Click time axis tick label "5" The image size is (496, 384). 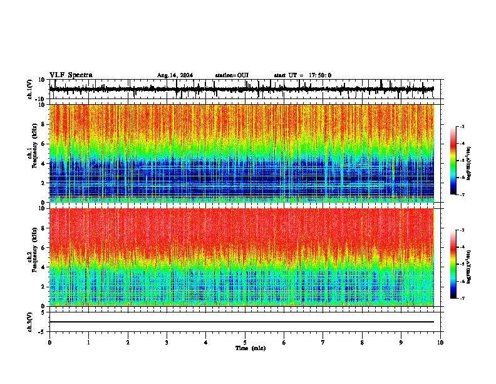click(x=245, y=343)
